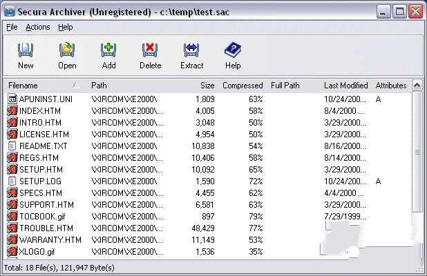This screenshot has width=427, height=276.
Task: Open the Help menu
Action: tap(66, 27)
